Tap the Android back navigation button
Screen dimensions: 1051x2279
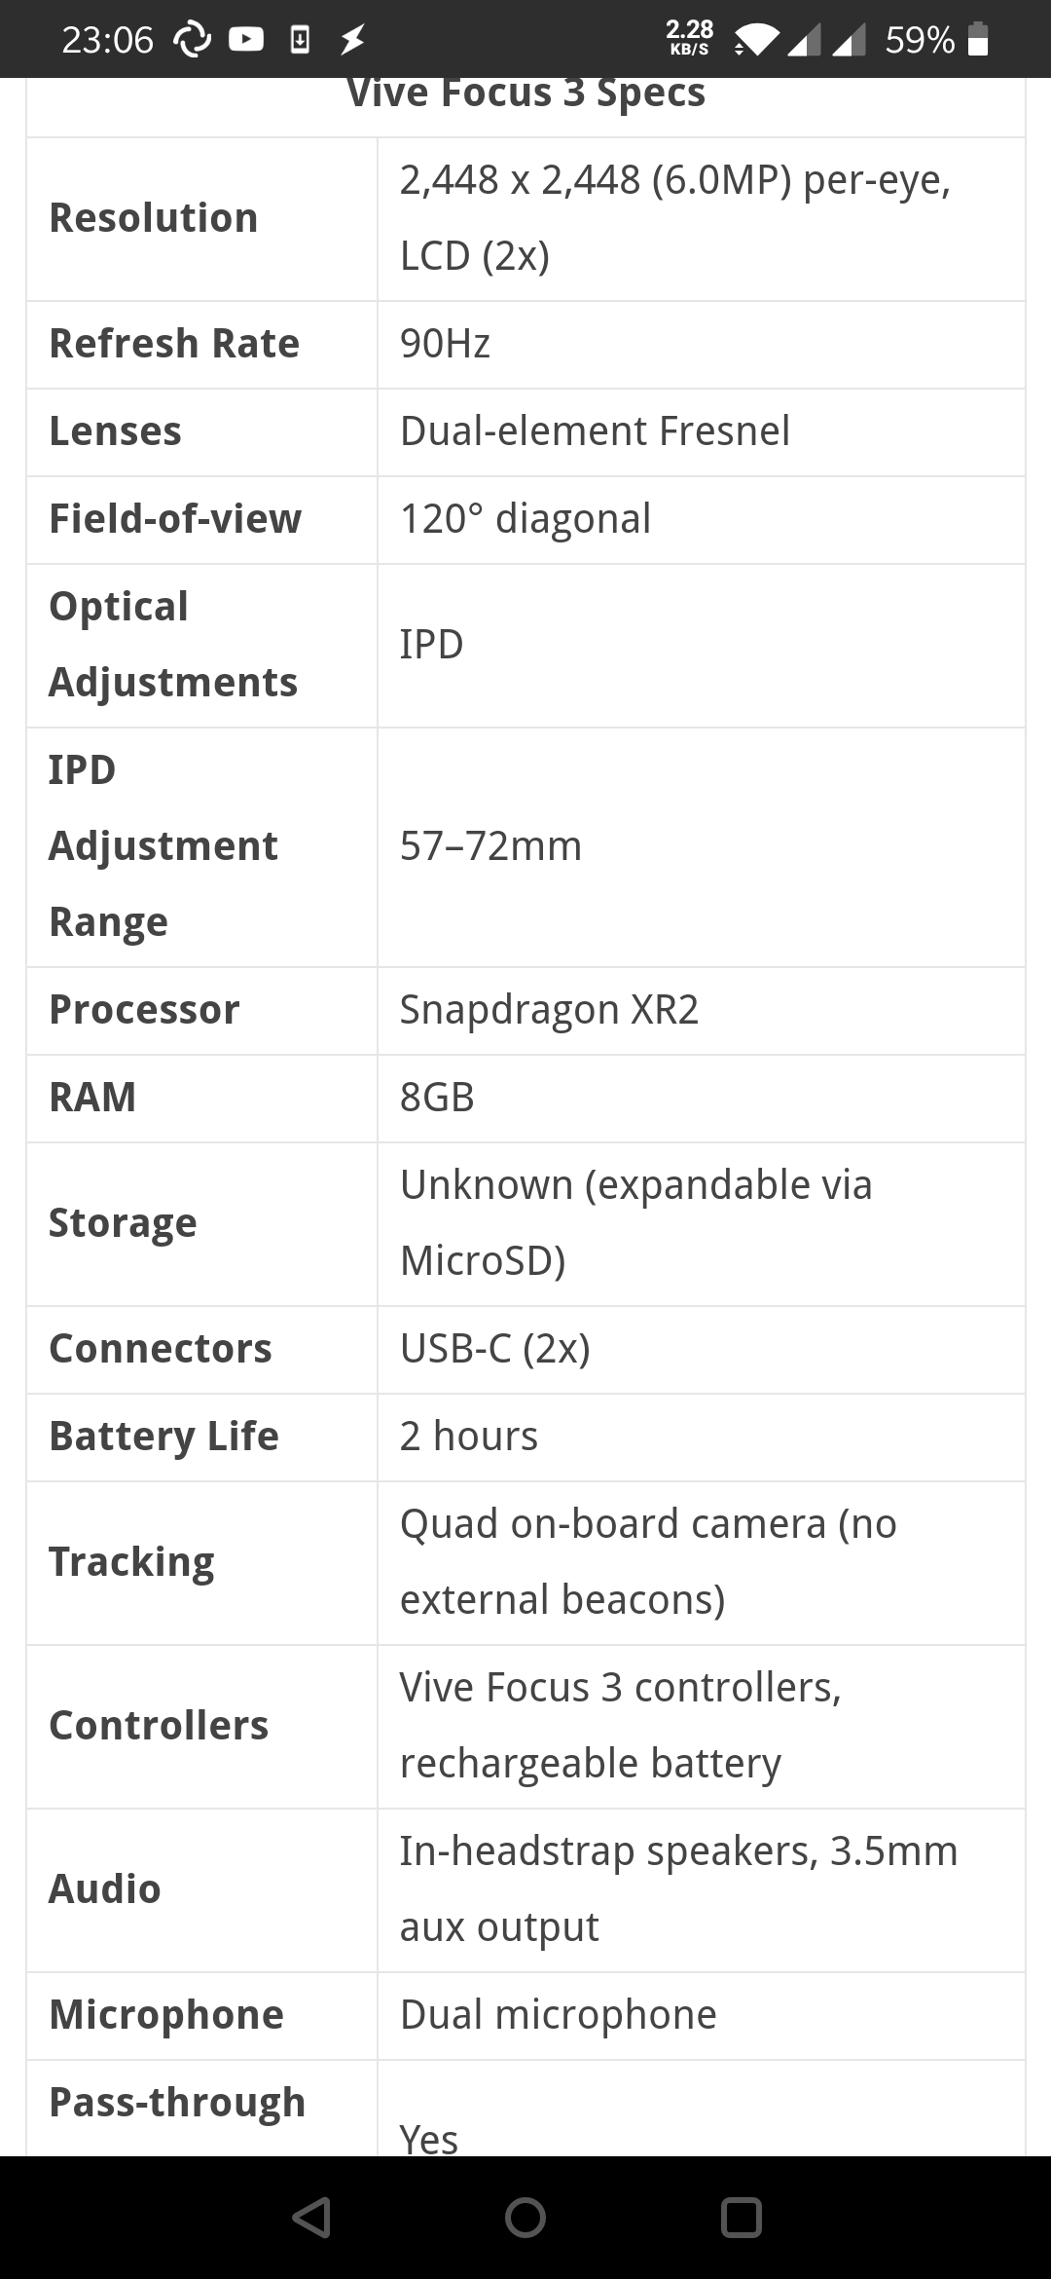click(311, 2218)
